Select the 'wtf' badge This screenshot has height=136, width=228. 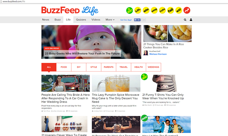click(x=178, y=10)
